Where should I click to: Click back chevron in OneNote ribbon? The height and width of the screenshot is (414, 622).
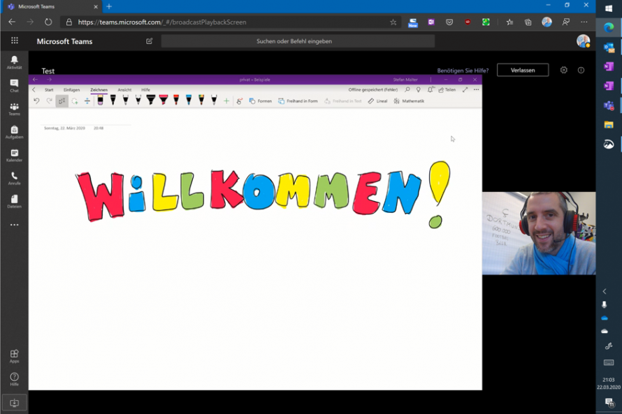coord(34,90)
